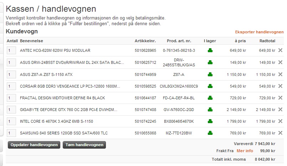Image resolution: width=287 pixels, height=166 pixels.
Task: Select shipping cost 99,00 kr
Action: point(268,151)
